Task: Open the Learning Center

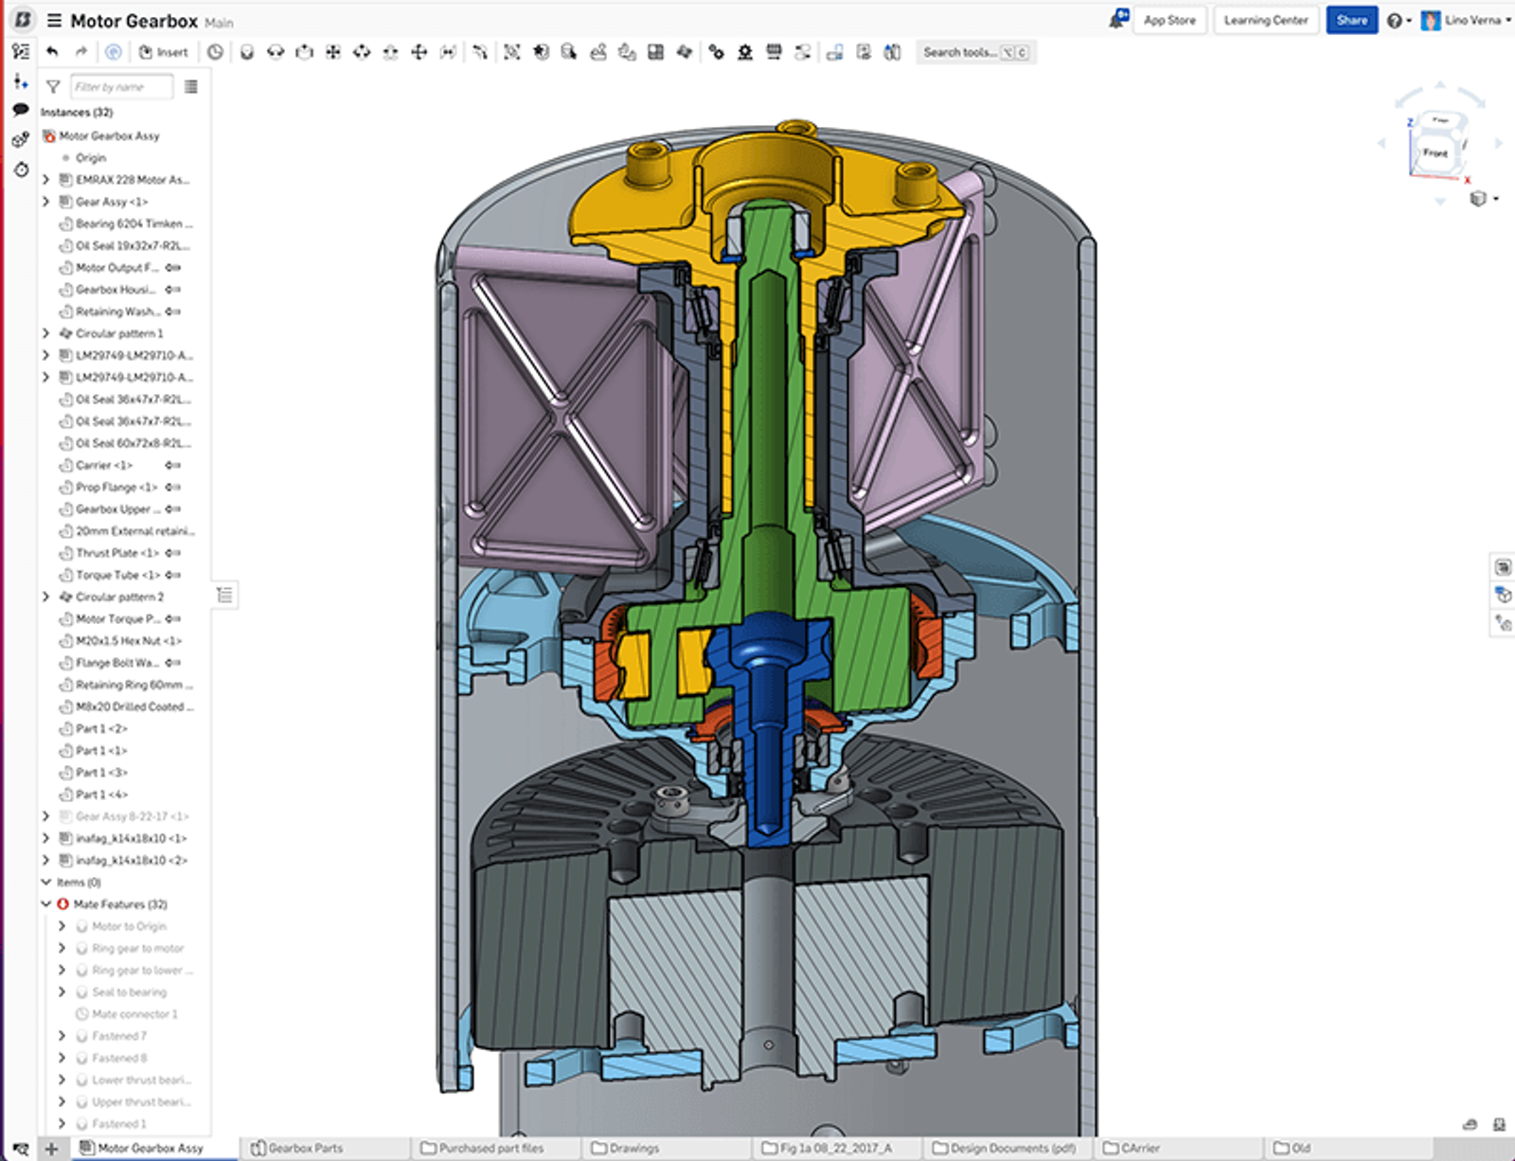Action: (x=1265, y=20)
